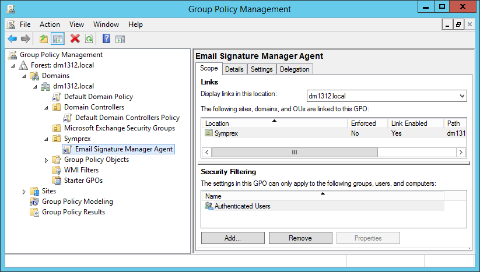Click the green Refresh toolbar icon

(89, 39)
